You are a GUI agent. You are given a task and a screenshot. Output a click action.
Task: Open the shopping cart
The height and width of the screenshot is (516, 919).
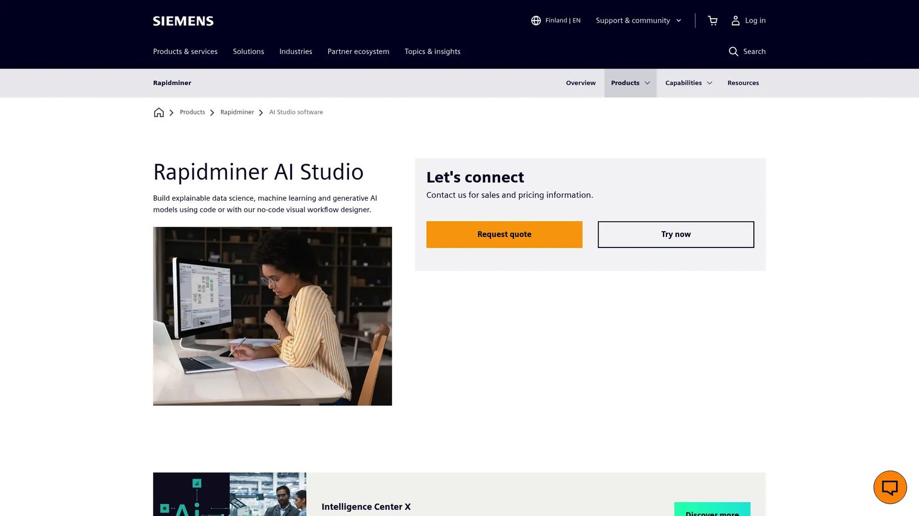(713, 21)
